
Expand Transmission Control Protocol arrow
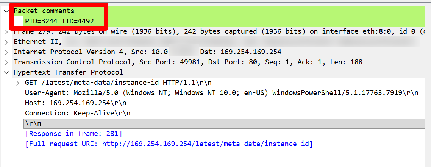pyautogui.click(x=6, y=62)
